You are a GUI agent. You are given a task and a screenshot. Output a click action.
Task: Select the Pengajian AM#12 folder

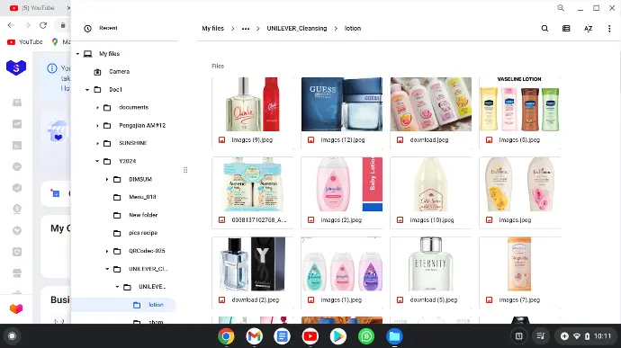(142, 126)
